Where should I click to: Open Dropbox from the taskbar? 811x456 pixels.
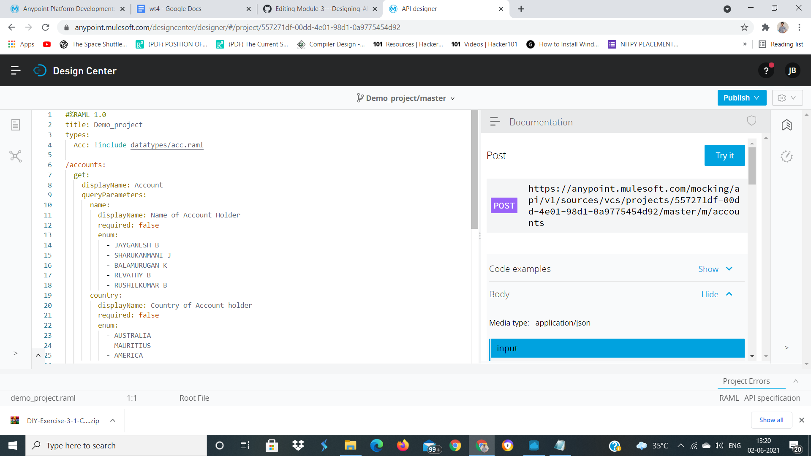(298, 445)
